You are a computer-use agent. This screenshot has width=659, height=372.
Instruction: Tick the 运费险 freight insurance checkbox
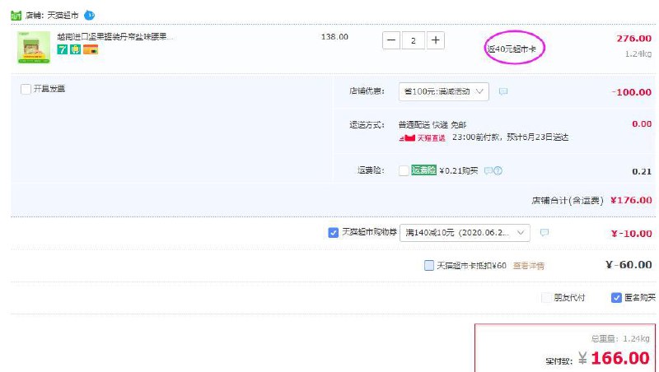click(x=404, y=170)
